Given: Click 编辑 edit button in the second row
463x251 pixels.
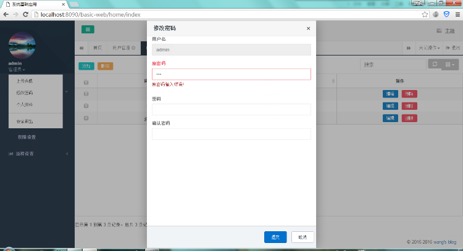Looking at the screenshot, I should (390, 106).
